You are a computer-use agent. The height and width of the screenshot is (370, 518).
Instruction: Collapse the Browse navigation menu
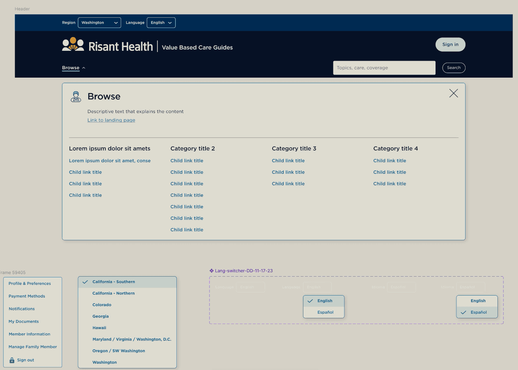click(x=74, y=68)
